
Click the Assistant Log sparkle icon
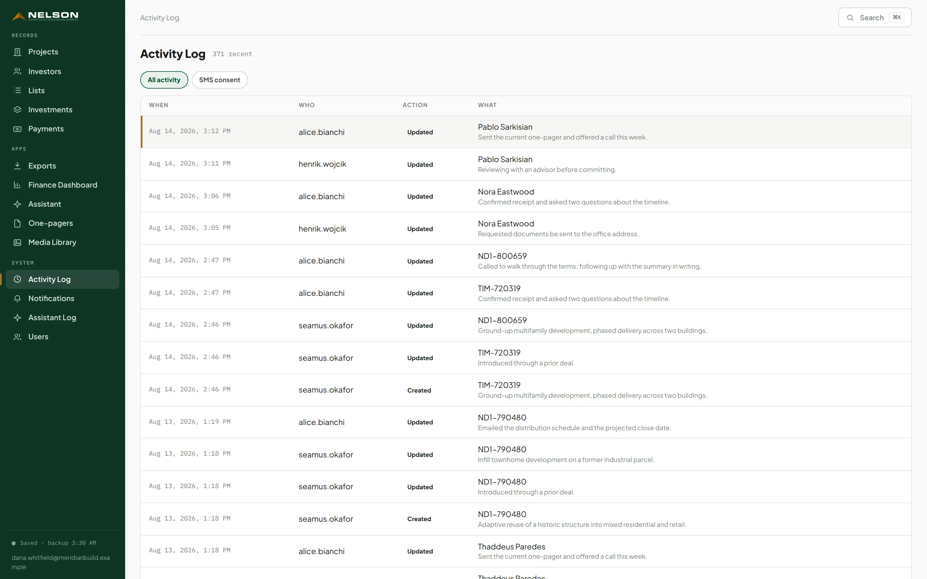click(x=17, y=318)
